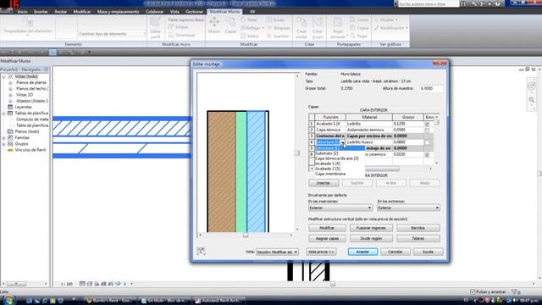
Task: Toggle Pulsar y arrastrar checkbox
Action: tap(473, 292)
